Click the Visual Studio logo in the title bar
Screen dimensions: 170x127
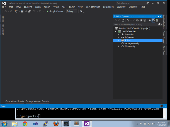(4, 3)
